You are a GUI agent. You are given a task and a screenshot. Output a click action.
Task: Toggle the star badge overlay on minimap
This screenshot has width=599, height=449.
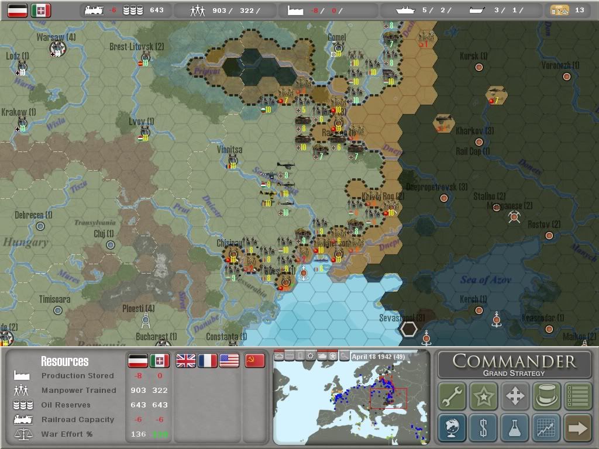click(333, 356)
